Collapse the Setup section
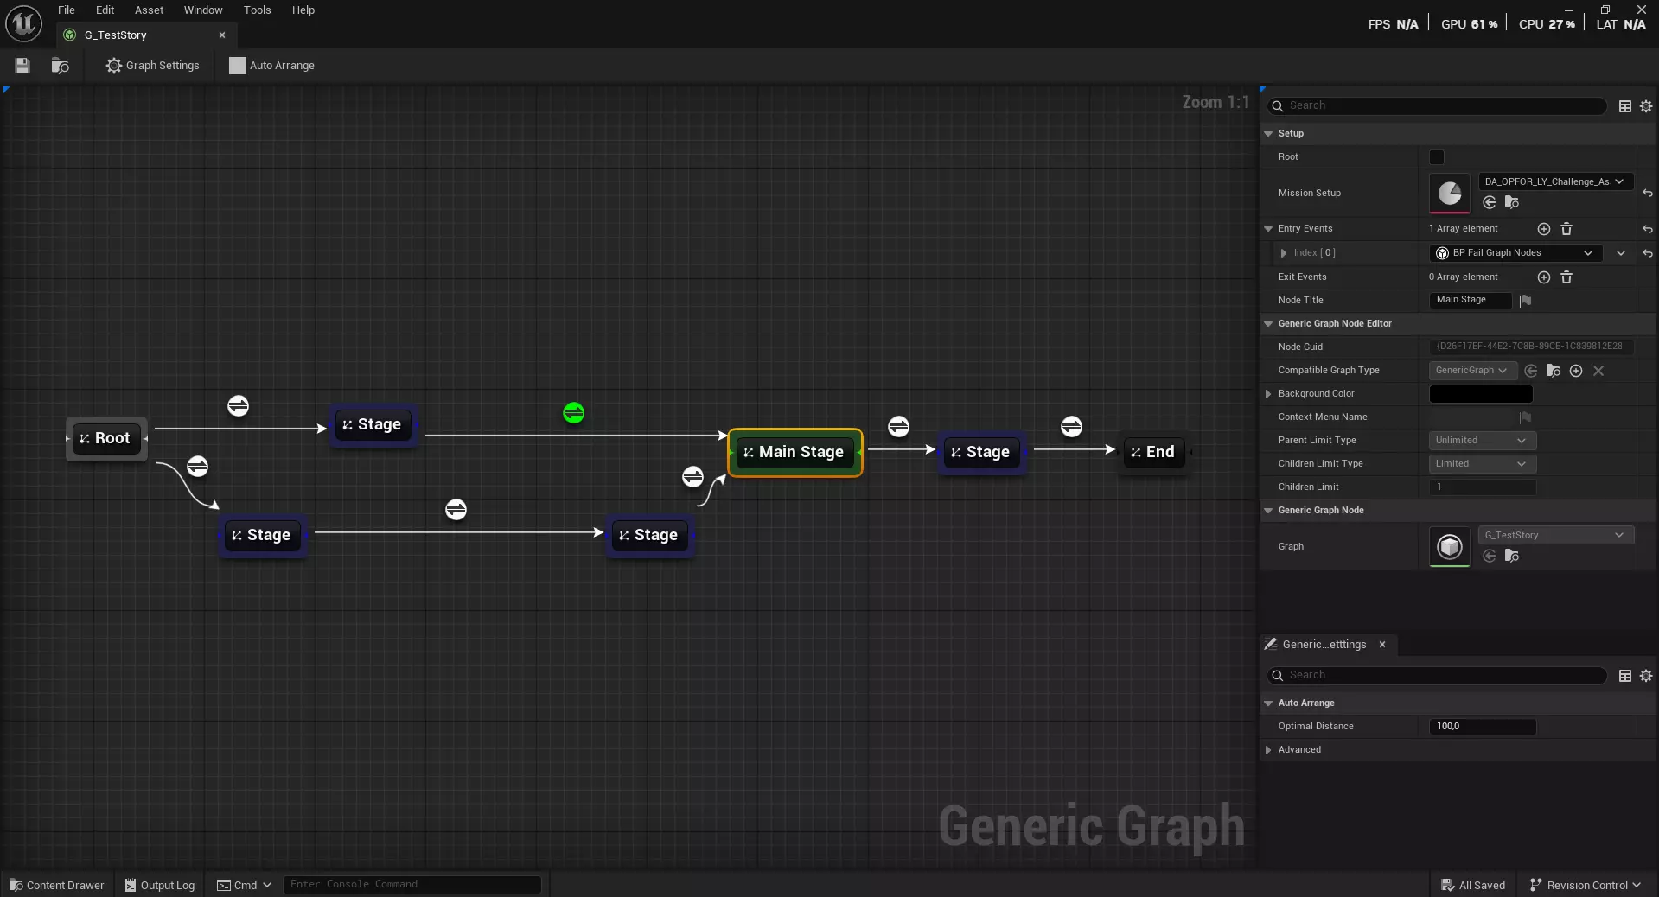 coord(1268,134)
